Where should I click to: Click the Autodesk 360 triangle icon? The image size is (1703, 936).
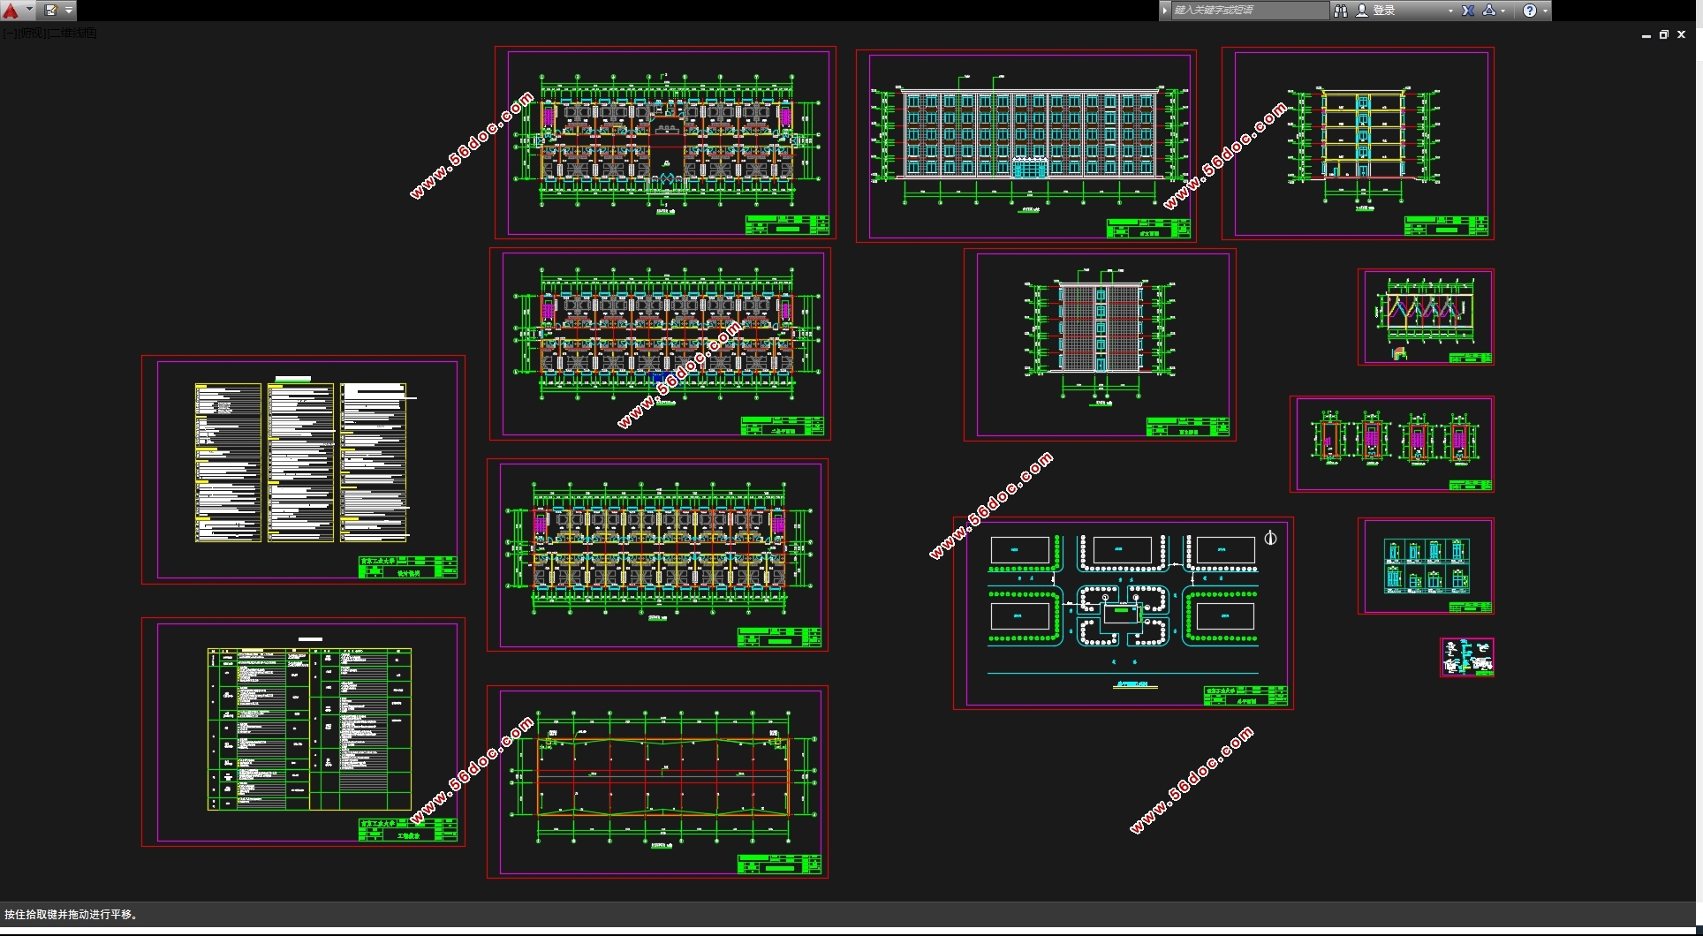[x=1489, y=11]
